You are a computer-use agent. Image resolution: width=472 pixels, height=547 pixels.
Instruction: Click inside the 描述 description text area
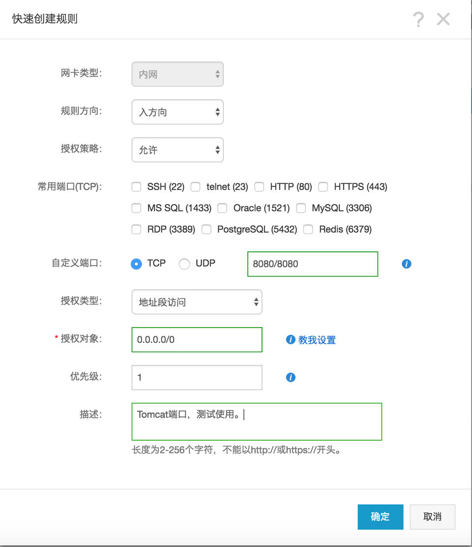coord(256,421)
